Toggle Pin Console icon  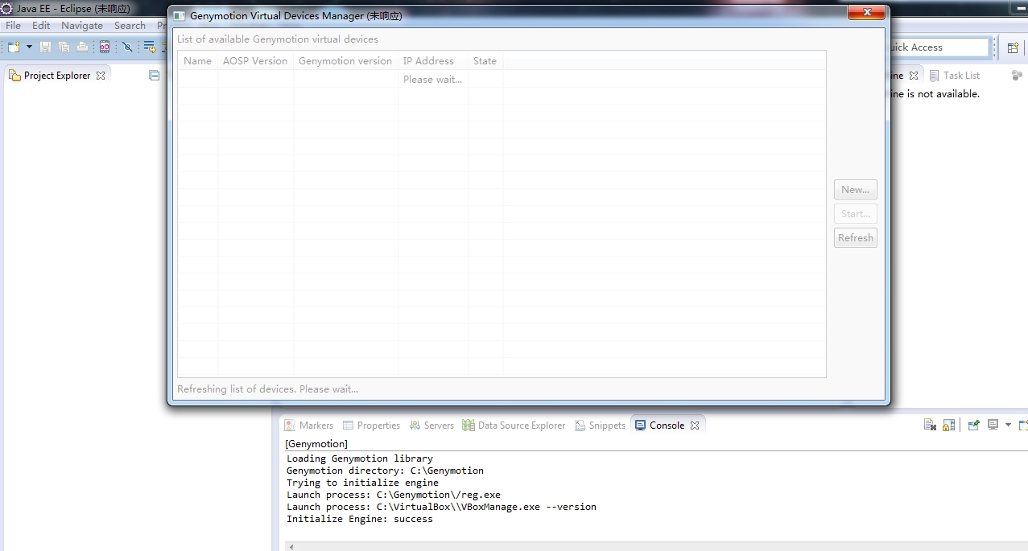(973, 426)
